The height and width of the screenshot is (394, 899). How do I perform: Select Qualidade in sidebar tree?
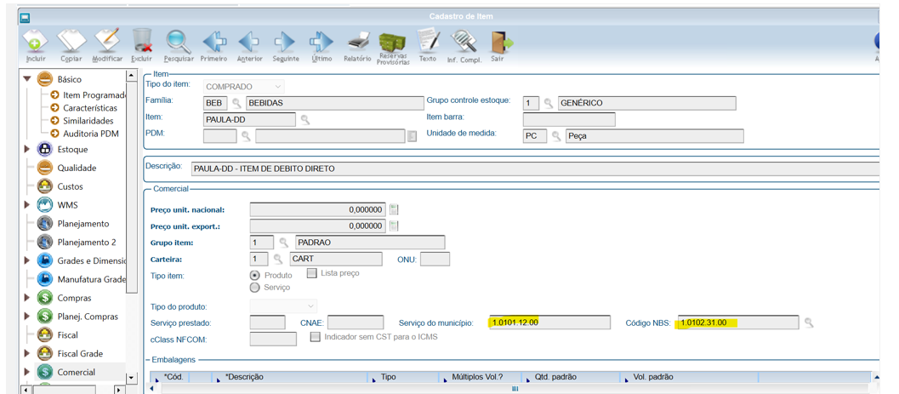(77, 168)
